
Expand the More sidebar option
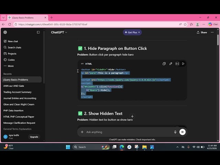(x=9, y=66)
